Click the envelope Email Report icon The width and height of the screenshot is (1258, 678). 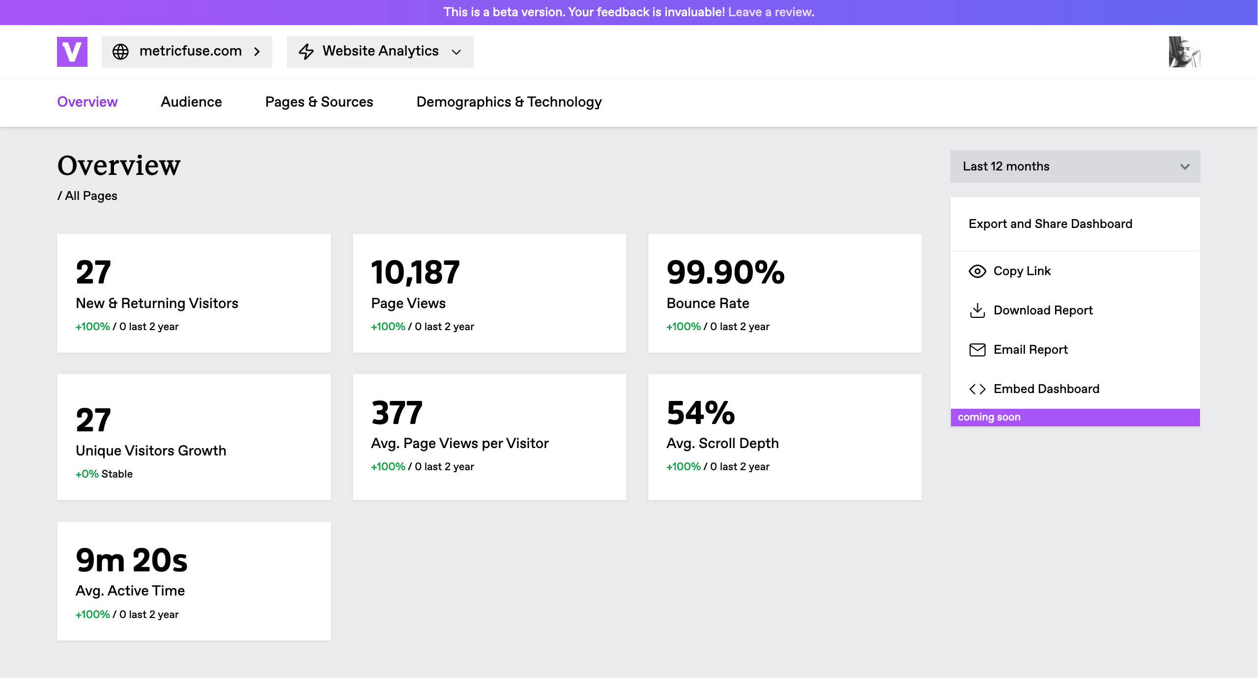point(977,350)
